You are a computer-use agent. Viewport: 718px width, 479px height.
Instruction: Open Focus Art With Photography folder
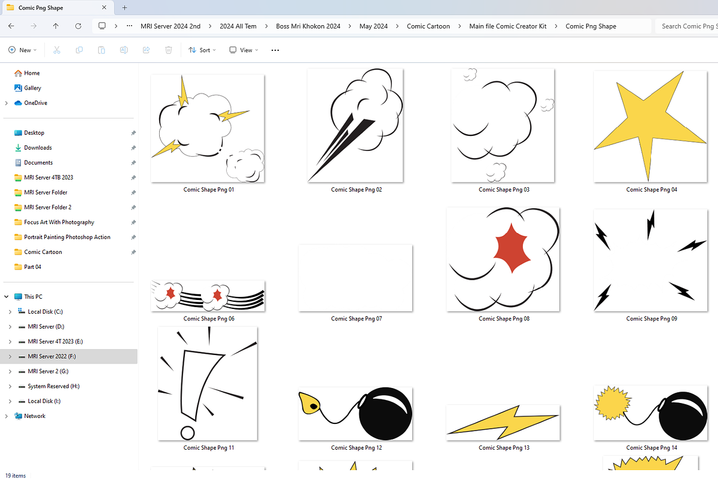(54, 222)
